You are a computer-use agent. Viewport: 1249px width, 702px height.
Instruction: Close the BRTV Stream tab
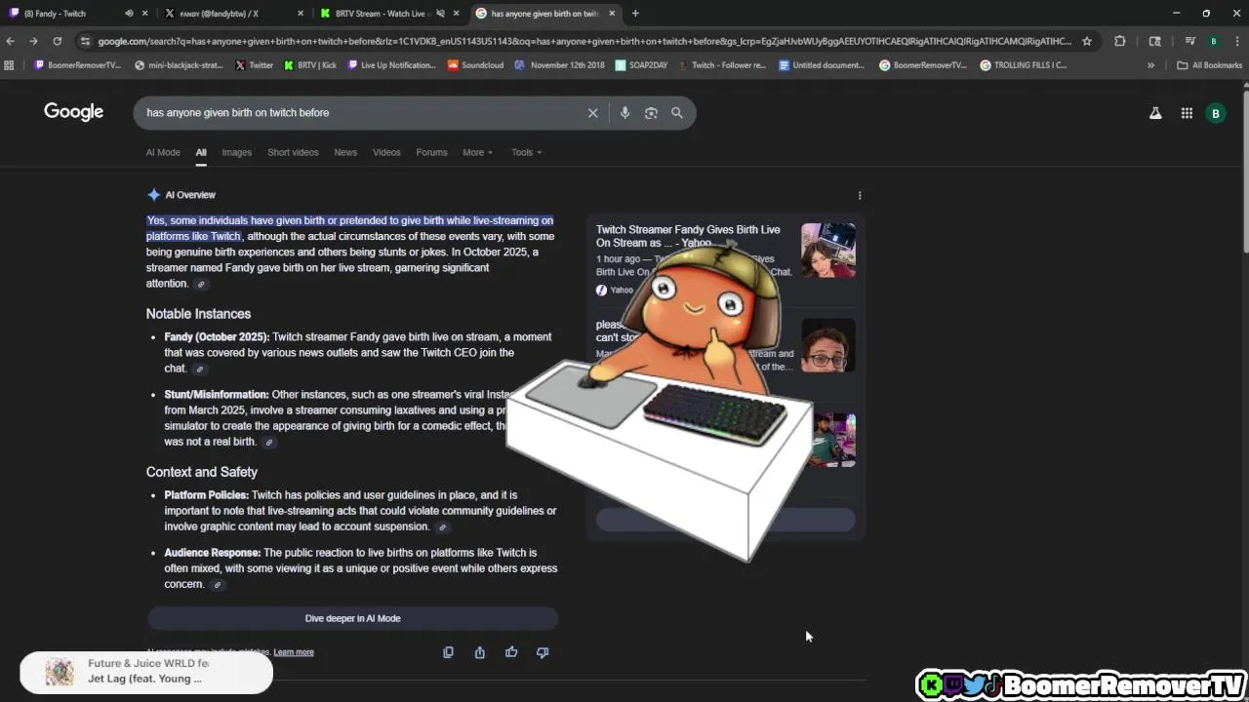pos(456,14)
